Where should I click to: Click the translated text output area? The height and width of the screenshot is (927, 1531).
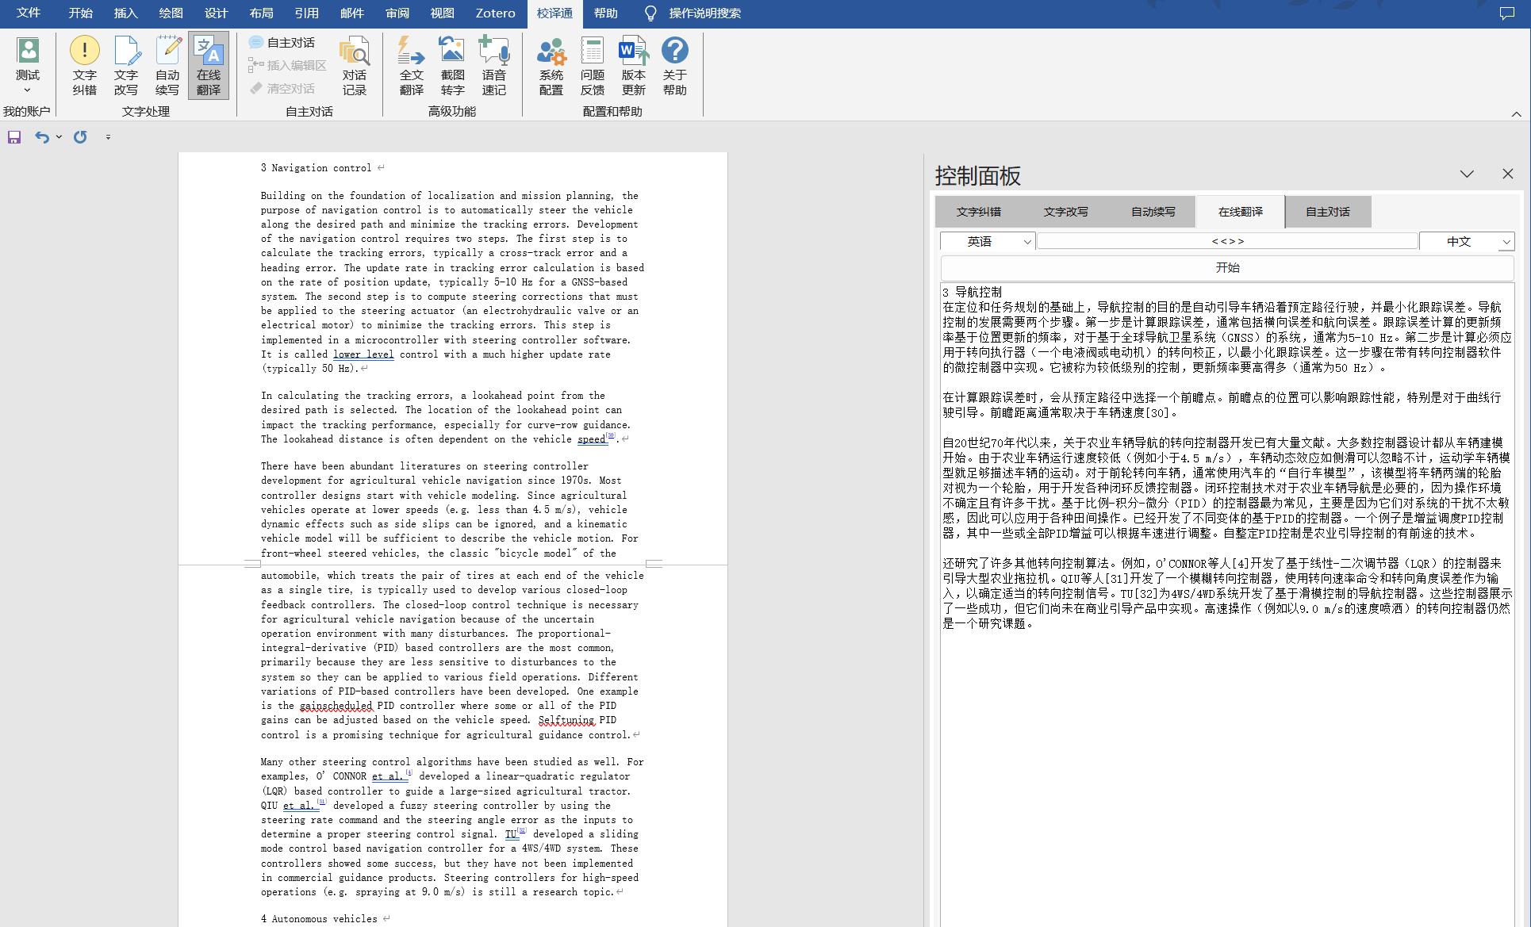coord(1227,605)
